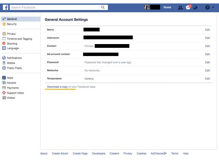Click the Mobile phone icon

4,63
